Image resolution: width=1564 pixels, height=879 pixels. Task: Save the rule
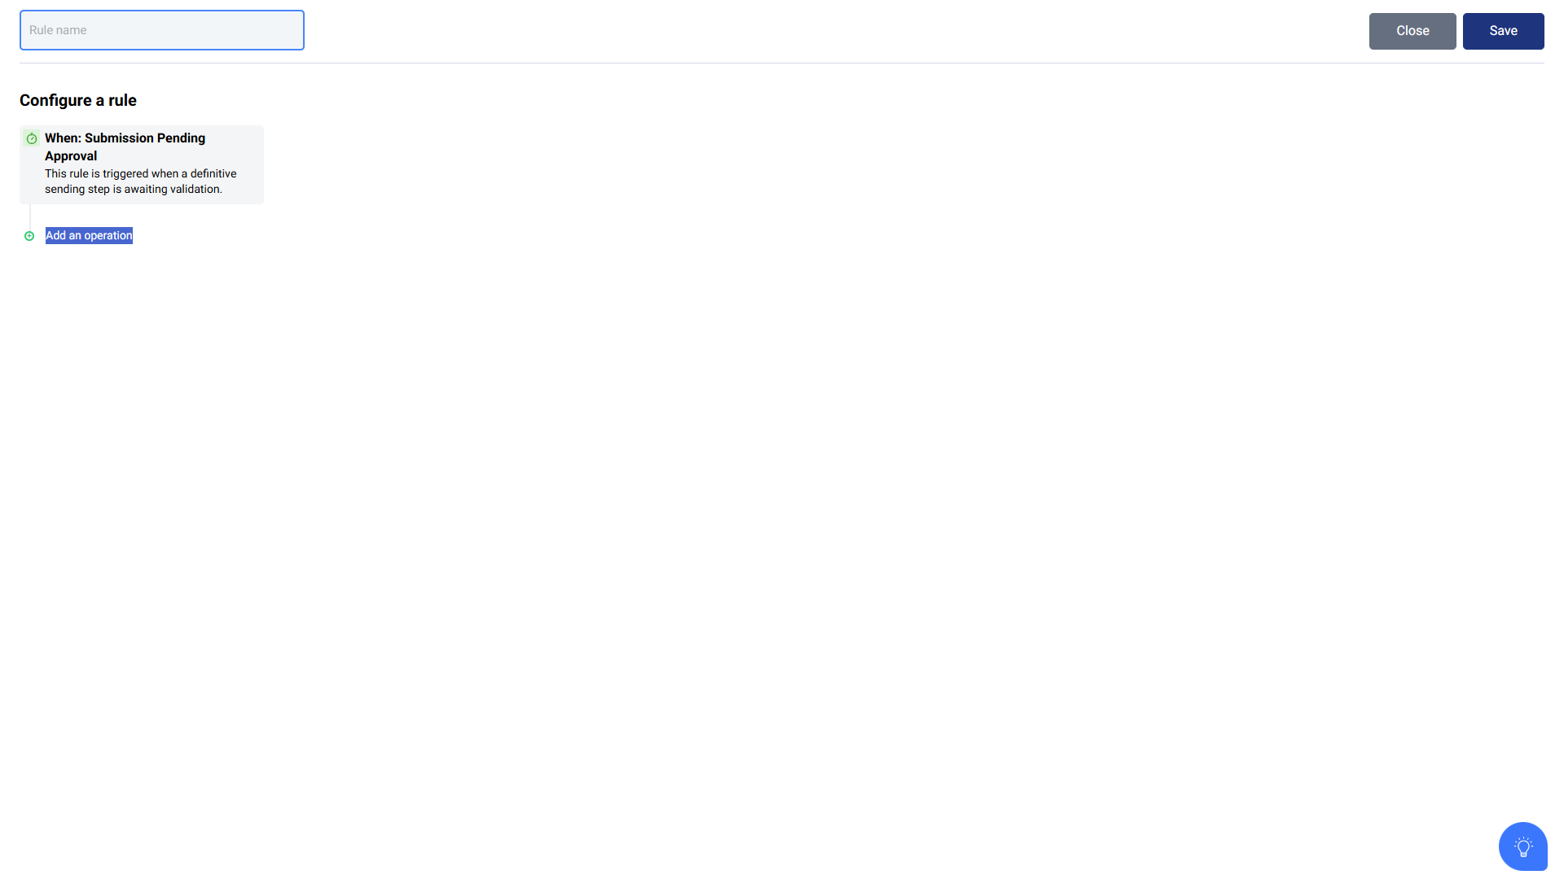click(x=1503, y=31)
